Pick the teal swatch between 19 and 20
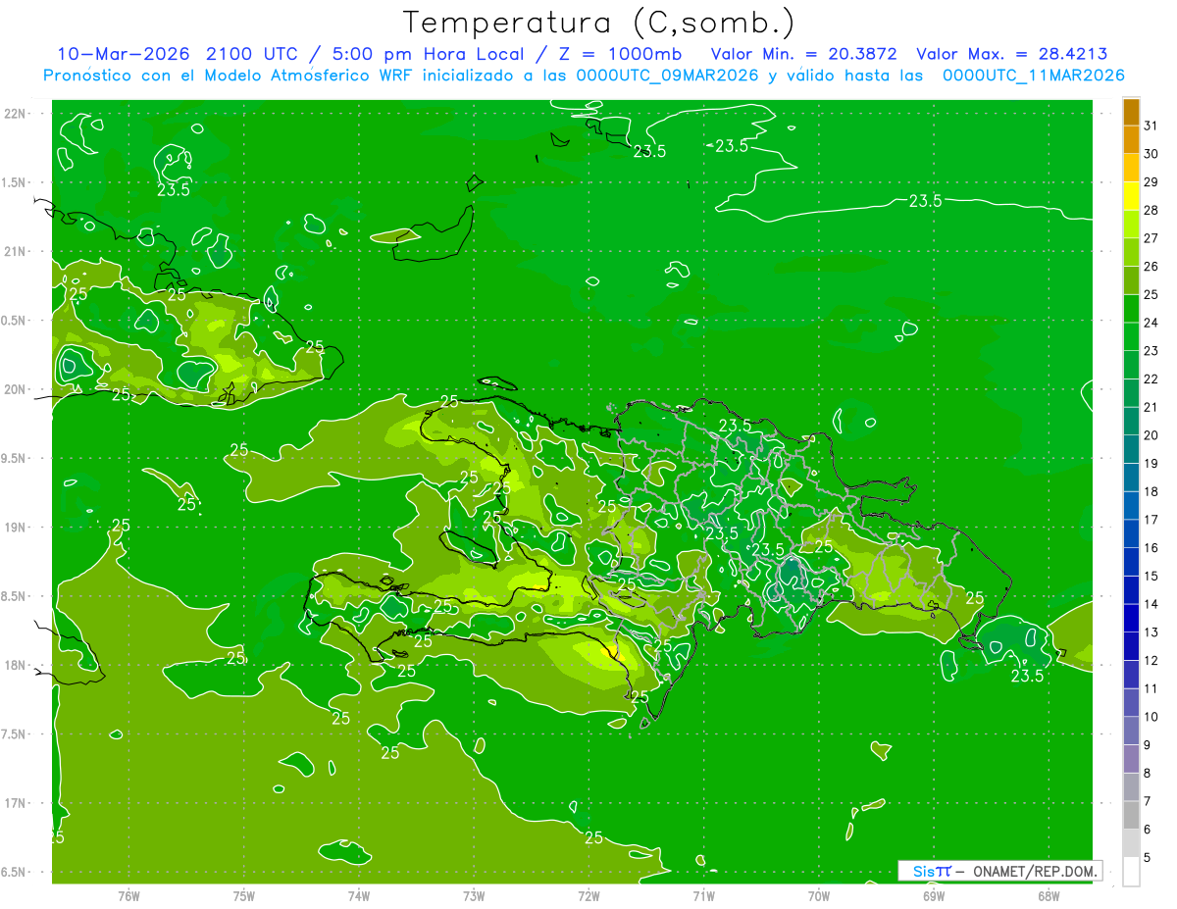 (x=1131, y=449)
